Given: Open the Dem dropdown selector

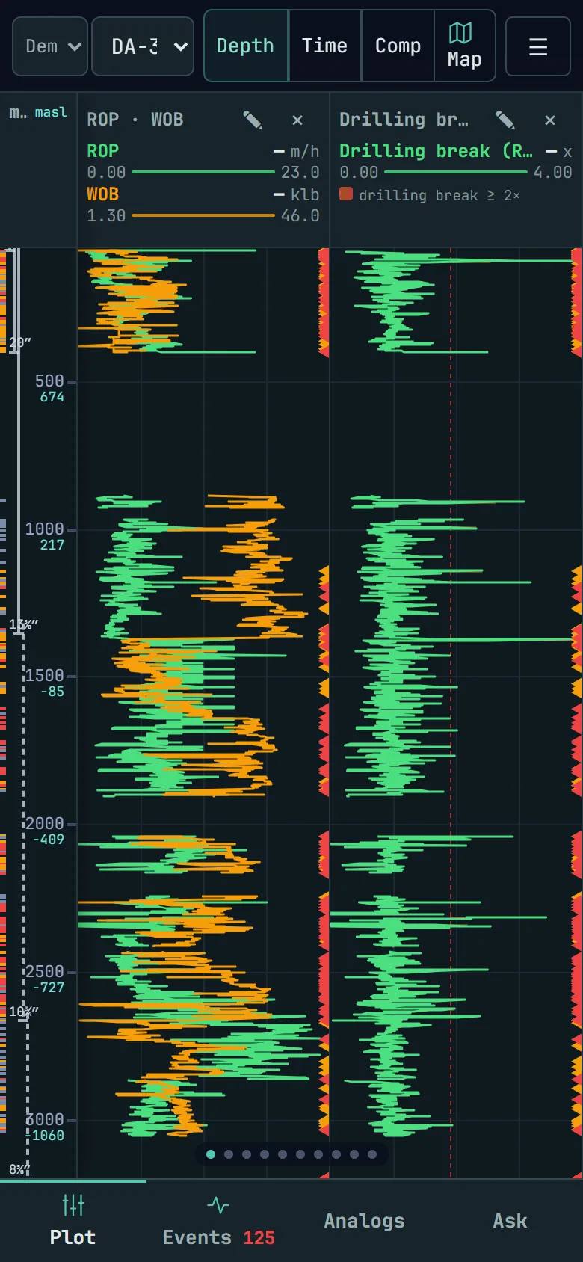Looking at the screenshot, I should point(50,46).
